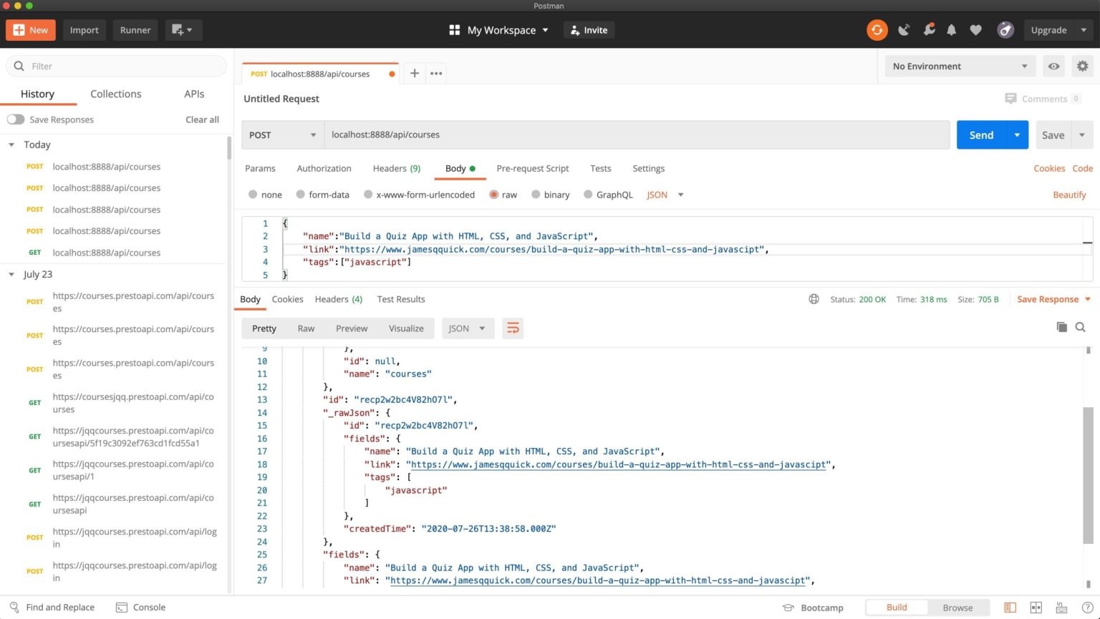
Task: Click the Send button
Action: [980, 135]
